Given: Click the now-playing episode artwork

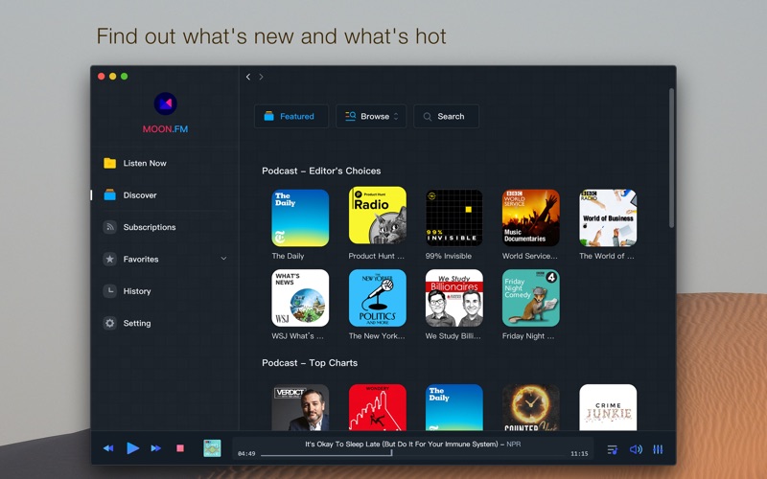Looking at the screenshot, I should click(x=212, y=448).
